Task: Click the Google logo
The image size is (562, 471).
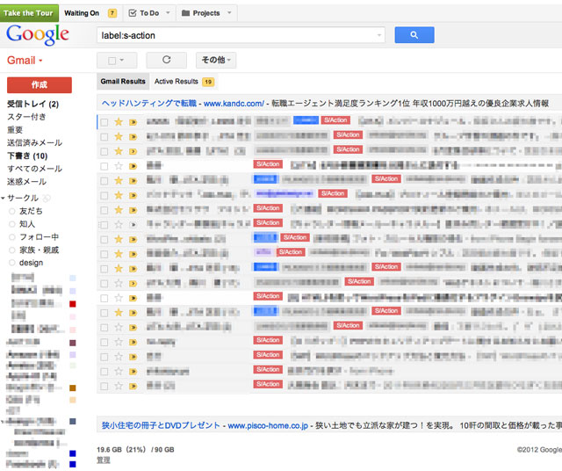Action: pos(37,35)
